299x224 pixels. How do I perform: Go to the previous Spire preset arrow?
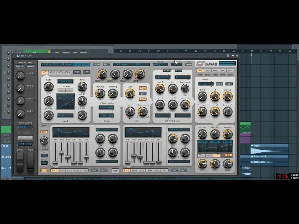(x=78, y=64)
